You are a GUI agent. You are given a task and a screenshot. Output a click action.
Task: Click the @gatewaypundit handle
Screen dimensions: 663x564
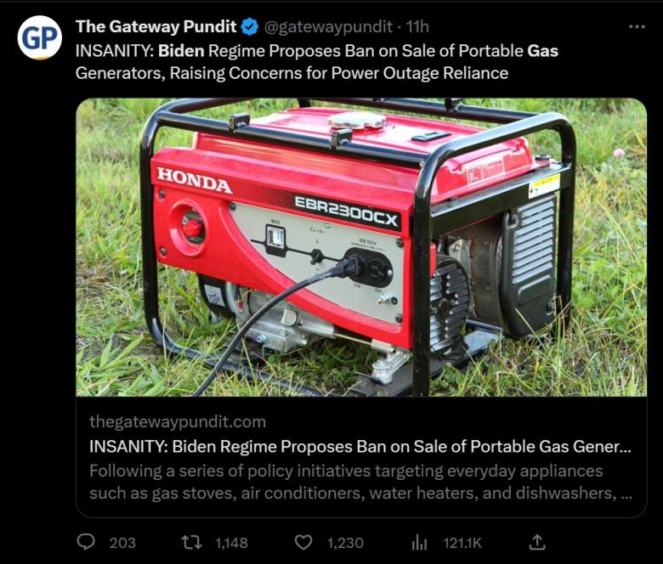[328, 27]
